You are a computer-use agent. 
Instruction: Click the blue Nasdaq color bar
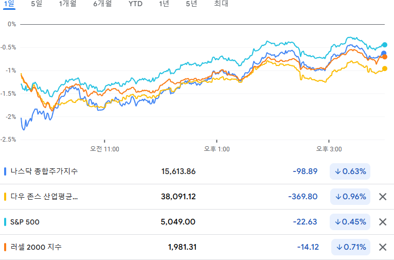(x=5, y=171)
